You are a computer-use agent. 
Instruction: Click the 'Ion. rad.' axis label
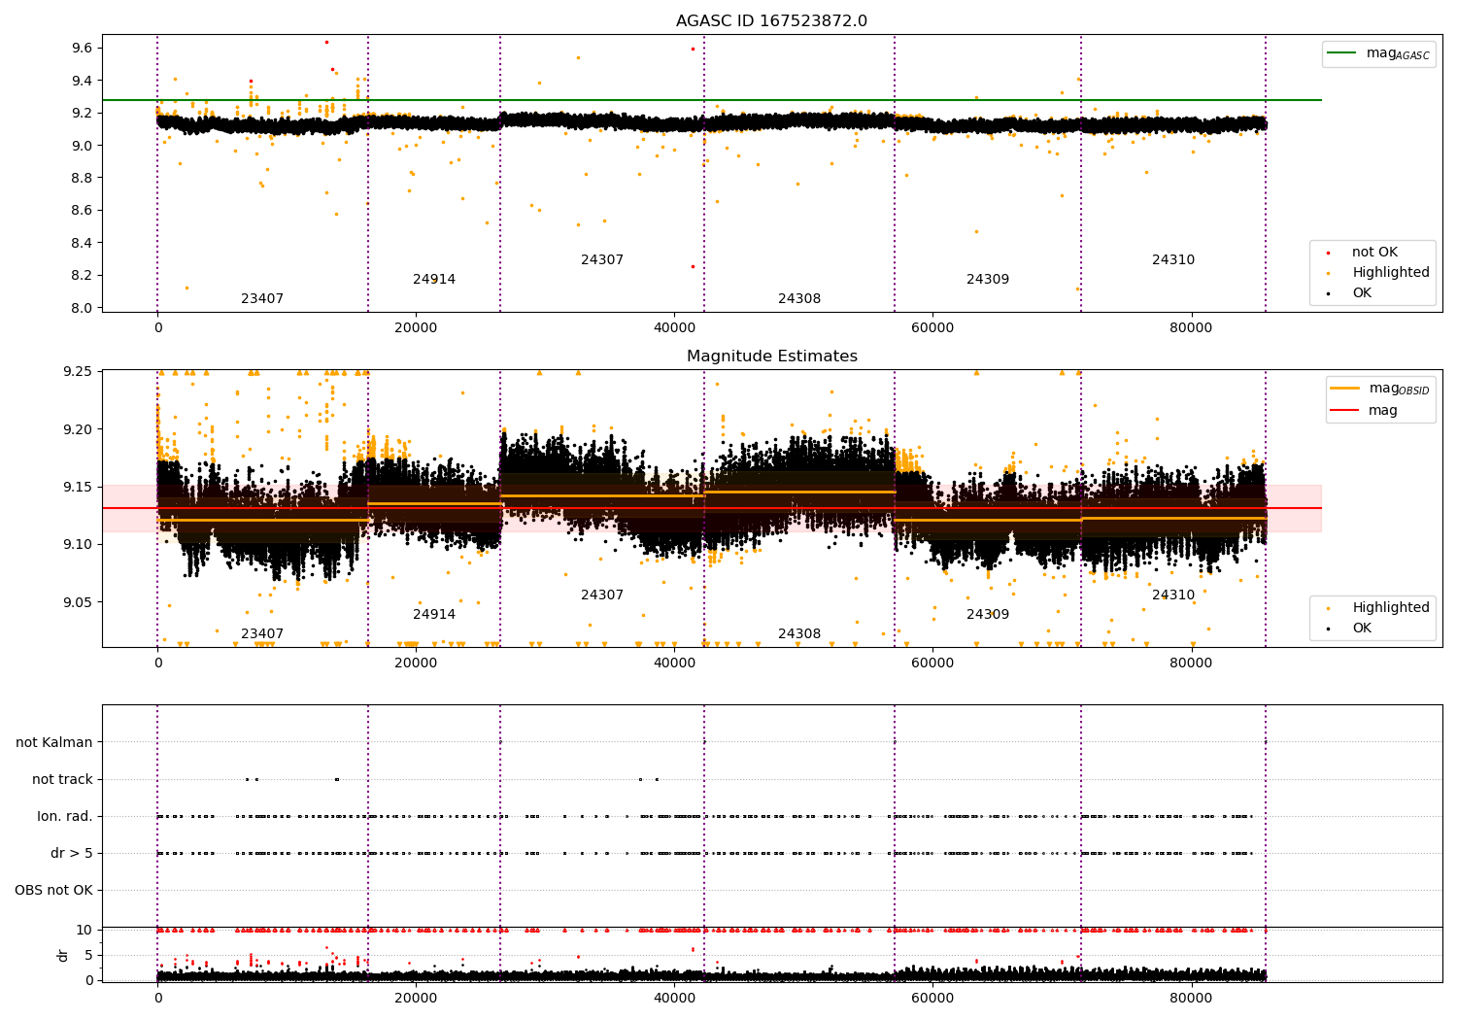[x=65, y=817]
